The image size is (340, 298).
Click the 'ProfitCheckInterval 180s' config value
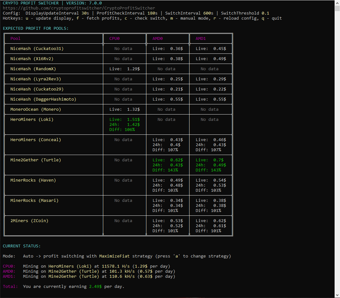pyautogui.click(x=127, y=13)
